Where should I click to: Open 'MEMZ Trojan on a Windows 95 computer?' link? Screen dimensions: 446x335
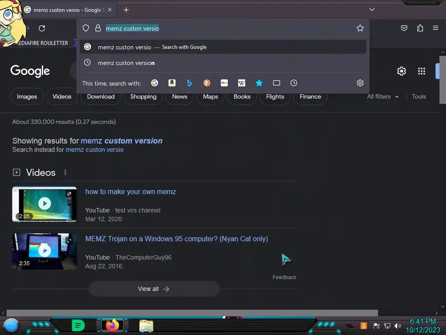pyautogui.click(x=176, y=239)
